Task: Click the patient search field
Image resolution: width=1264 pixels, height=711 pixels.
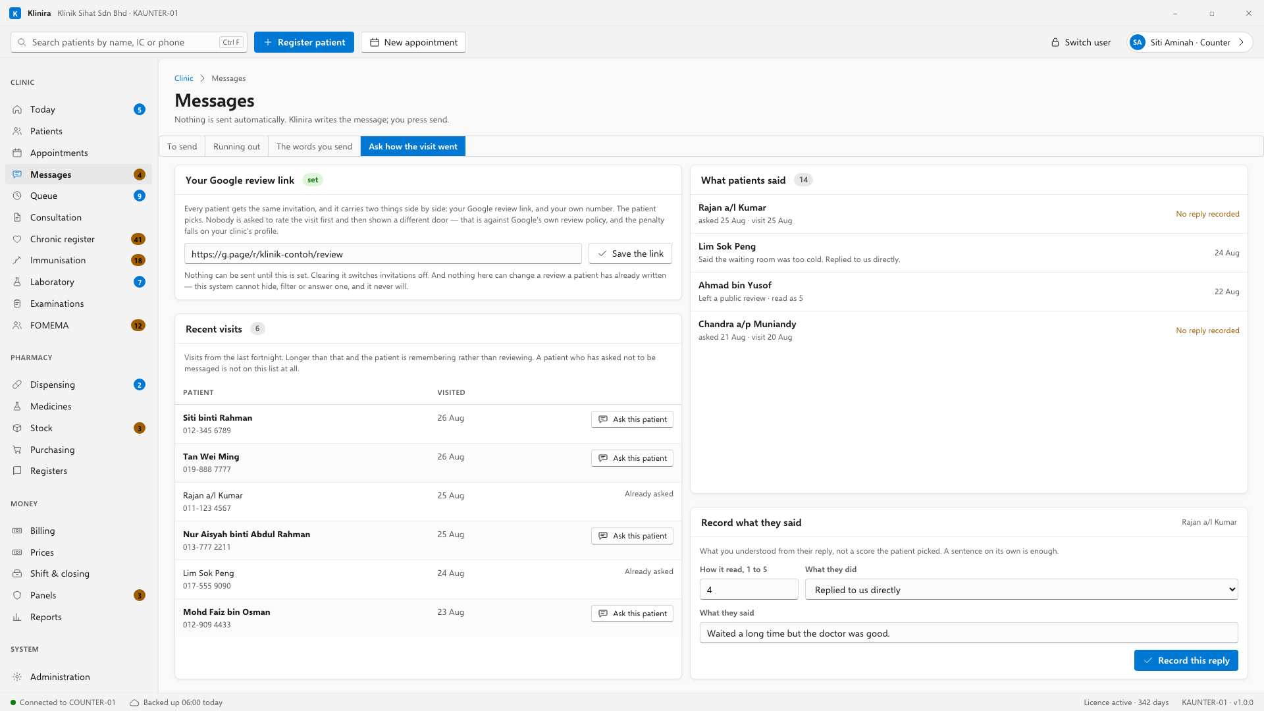Action: pos(129,42)
